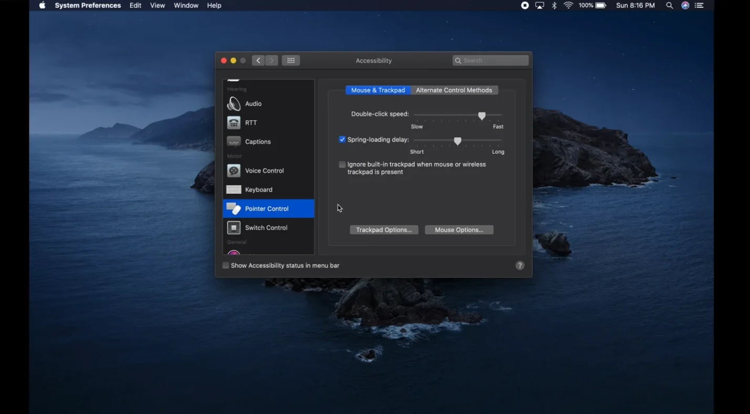
Task: Open Trackpad Options dialog
Action: pyautogui.click(x=383, y=229)
